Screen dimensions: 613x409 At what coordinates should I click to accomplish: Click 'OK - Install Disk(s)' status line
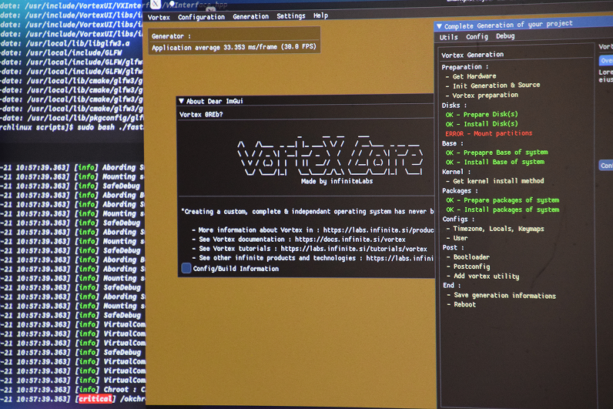pyautogui.click(x=481, y=124)
